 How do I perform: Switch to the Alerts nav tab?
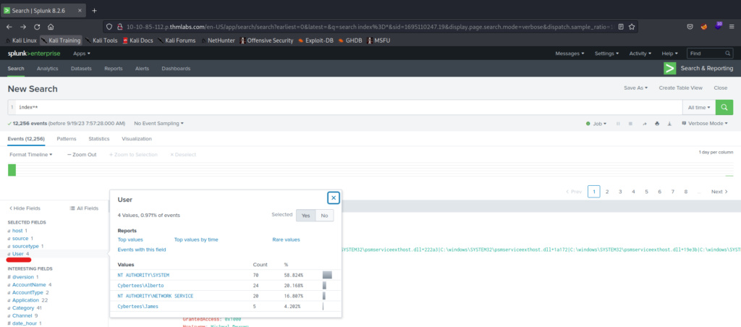[x=142, y=69]
